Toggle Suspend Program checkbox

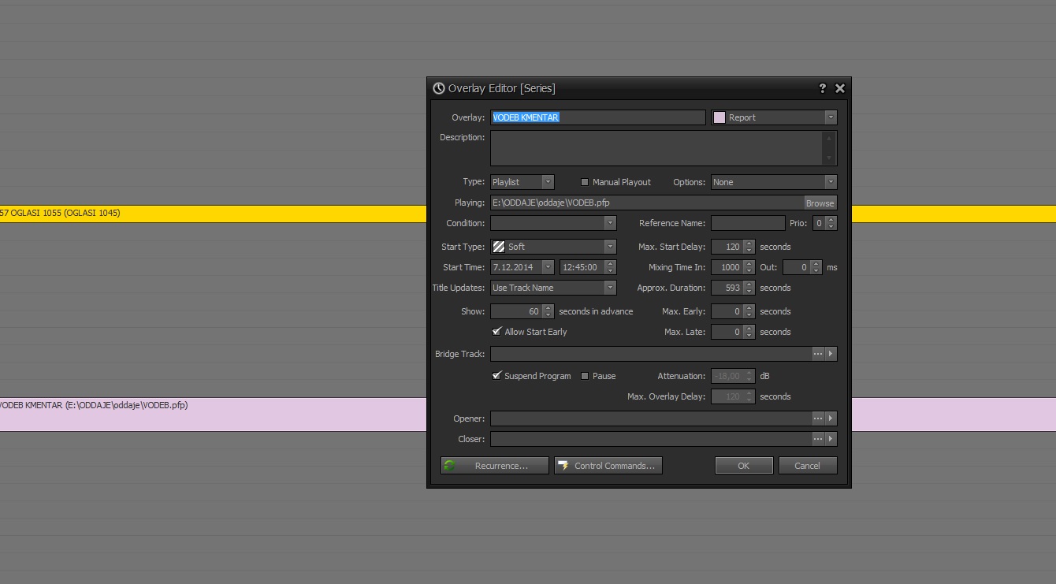(x=496, y=376)
